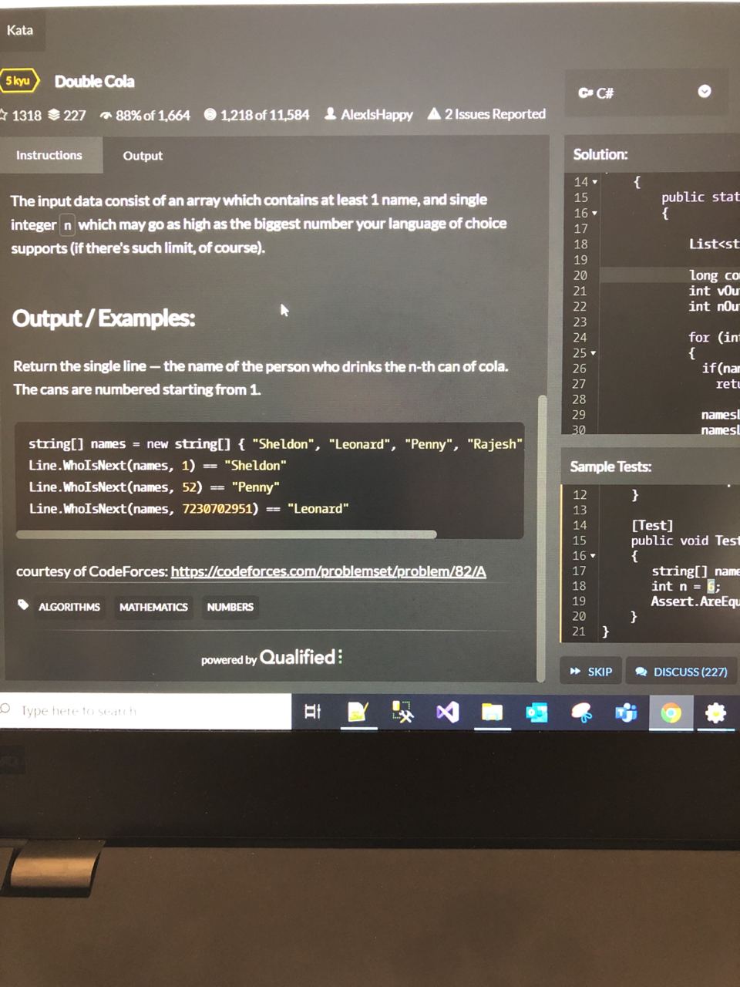Open AlexIsHappy author profile

[368, 114]
